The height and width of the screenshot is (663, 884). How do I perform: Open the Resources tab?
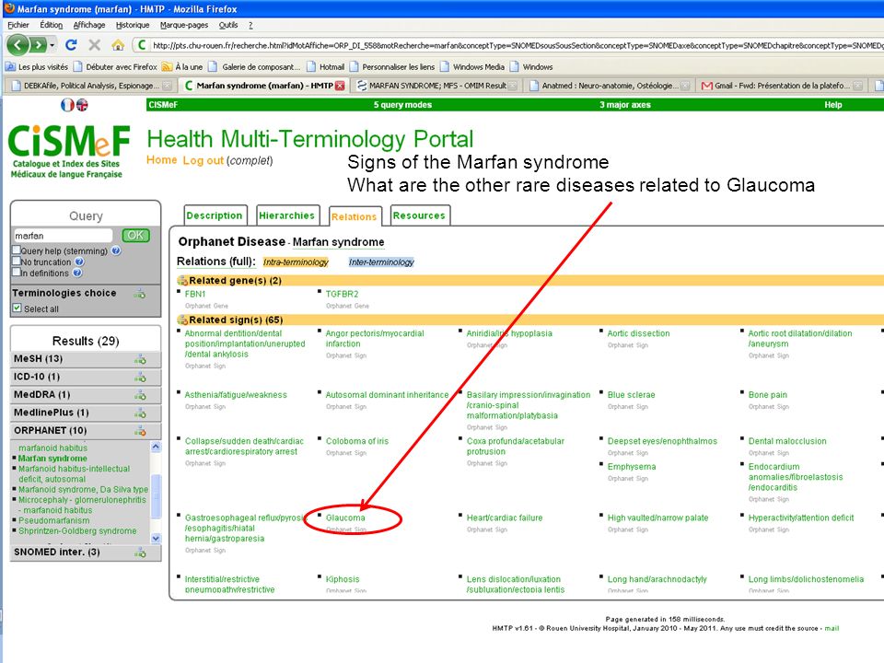pos(419,215)
